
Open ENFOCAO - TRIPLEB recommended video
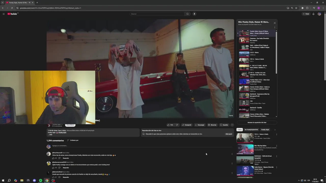click(x=245, y=160)
